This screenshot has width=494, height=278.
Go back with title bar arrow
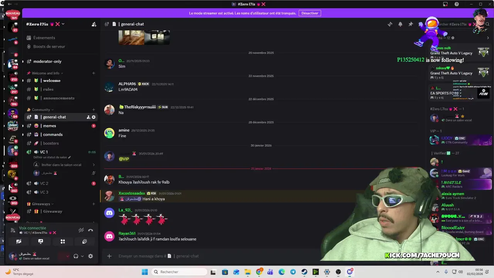(x=10, y=4)
